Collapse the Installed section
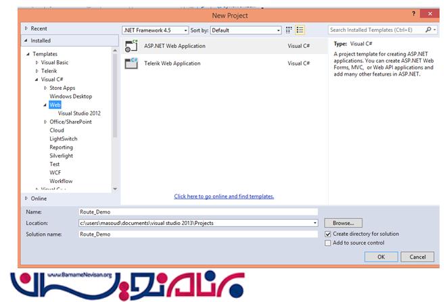Screen dimensions: 447x302 (x=26, y=41)
